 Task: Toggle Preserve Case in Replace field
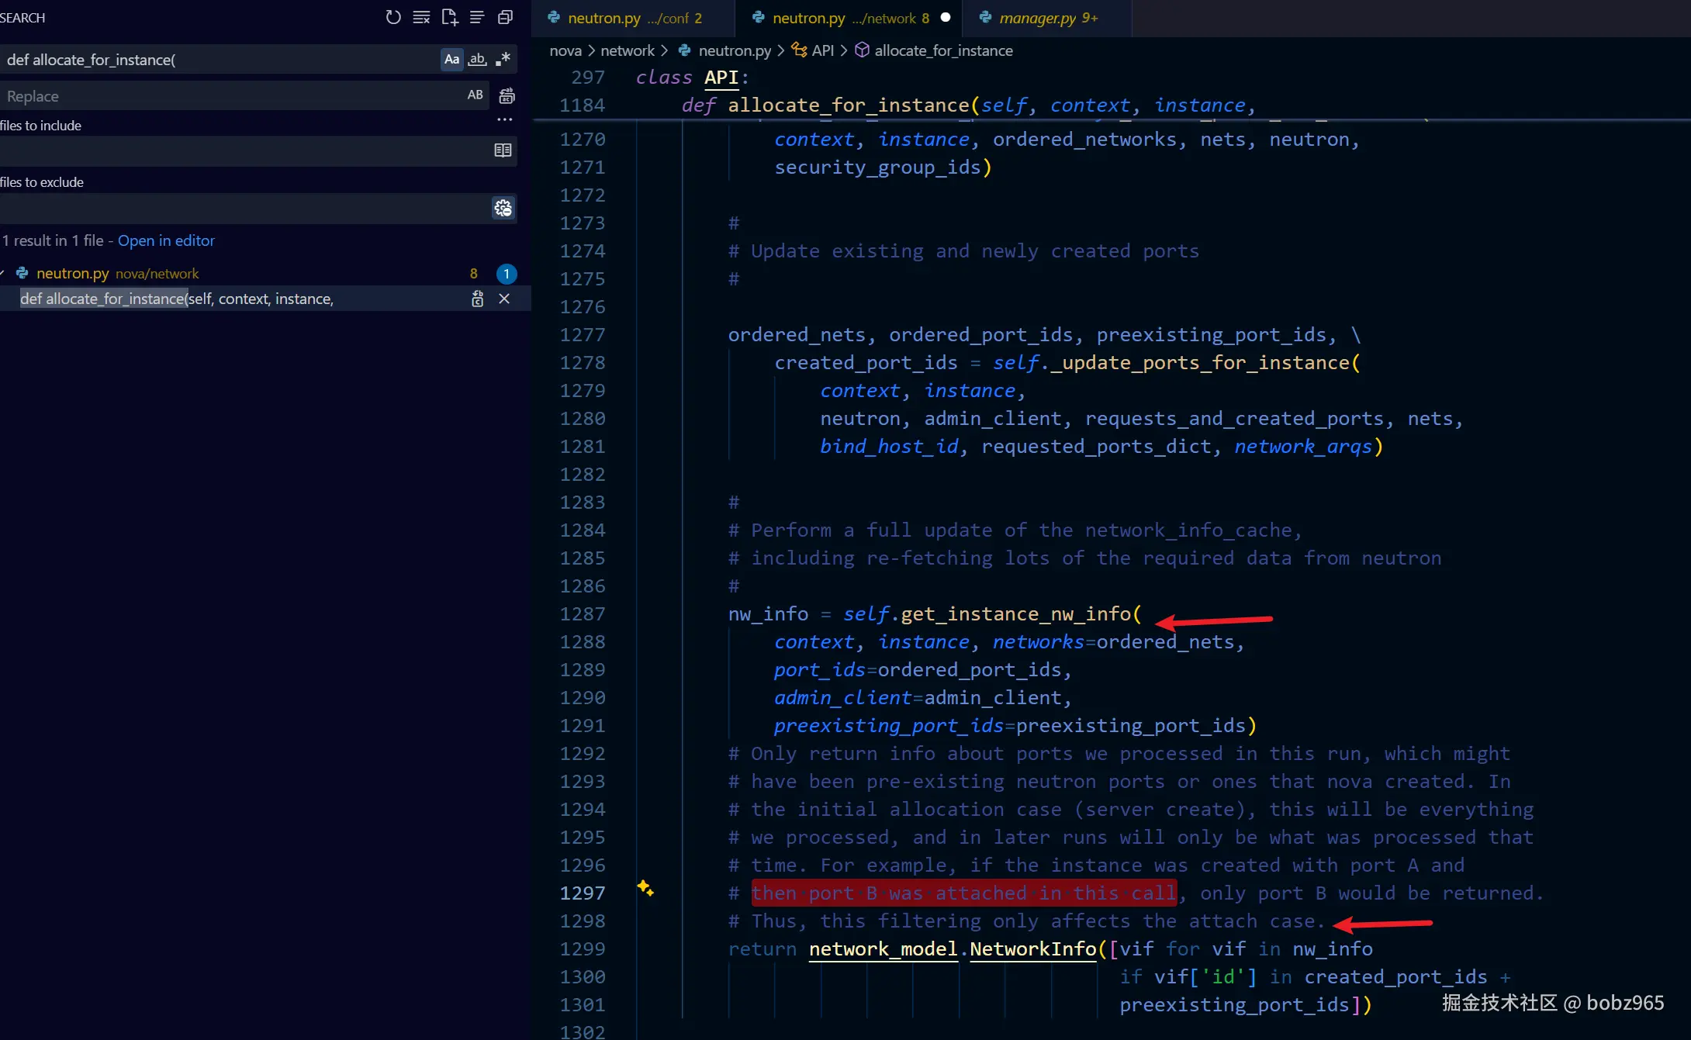475,95
